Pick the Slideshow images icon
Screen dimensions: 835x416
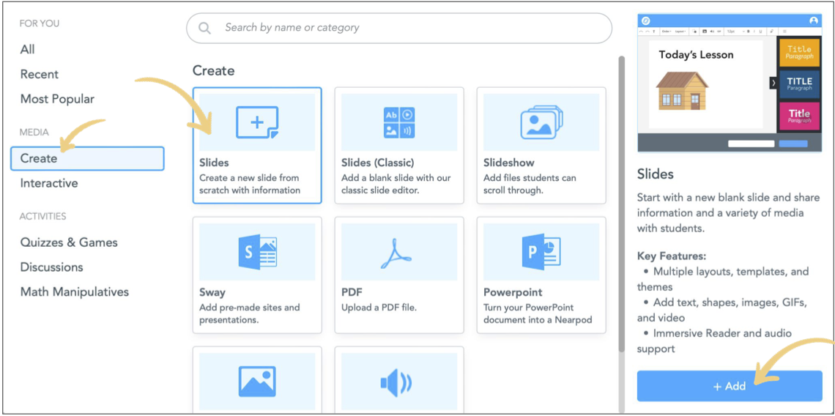541,122
